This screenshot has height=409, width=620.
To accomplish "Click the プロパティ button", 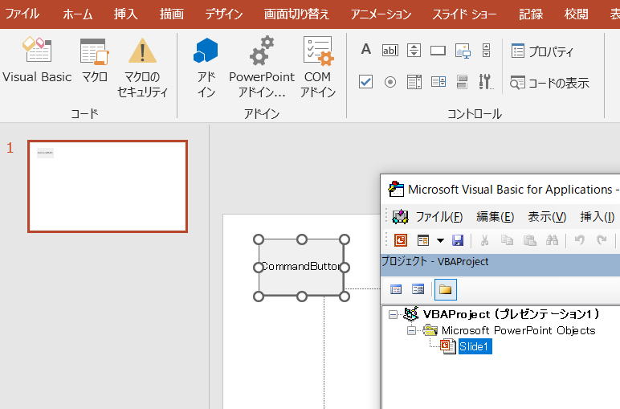I will [x=542, y=51].
